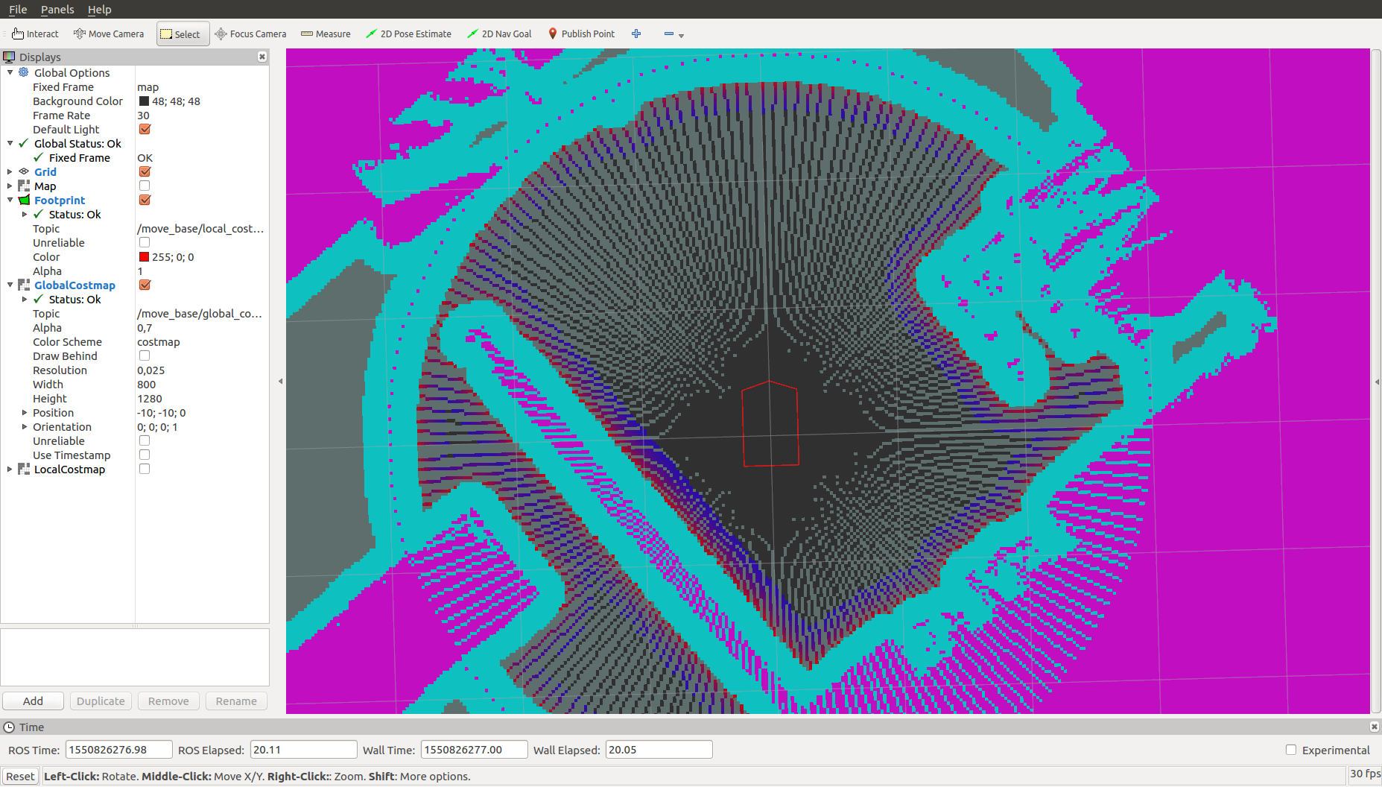Pick the Measure tool
The height and width of the screenshot is (787, 1382).
326,34
